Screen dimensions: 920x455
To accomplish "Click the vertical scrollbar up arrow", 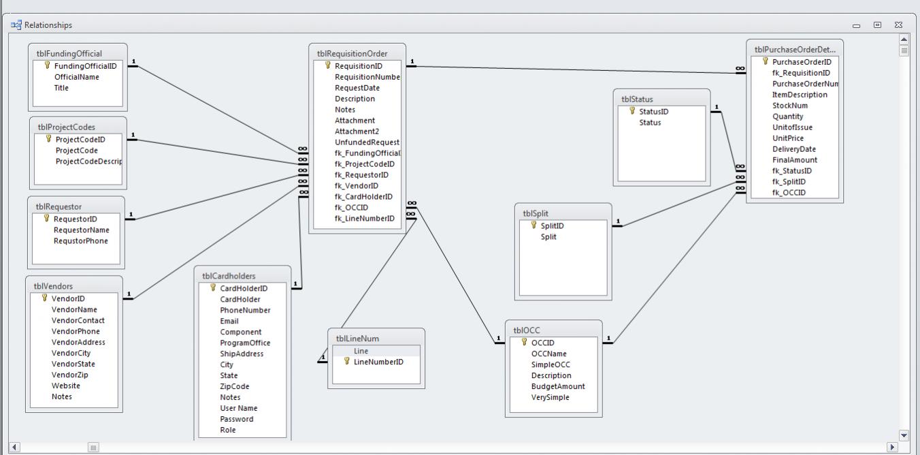I will tap(904, 40).
